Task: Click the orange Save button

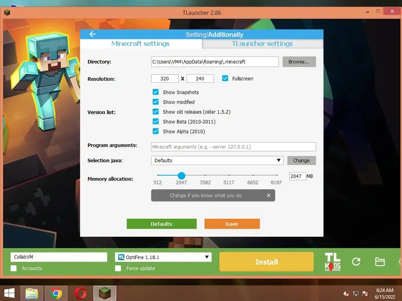Action: 232,224
